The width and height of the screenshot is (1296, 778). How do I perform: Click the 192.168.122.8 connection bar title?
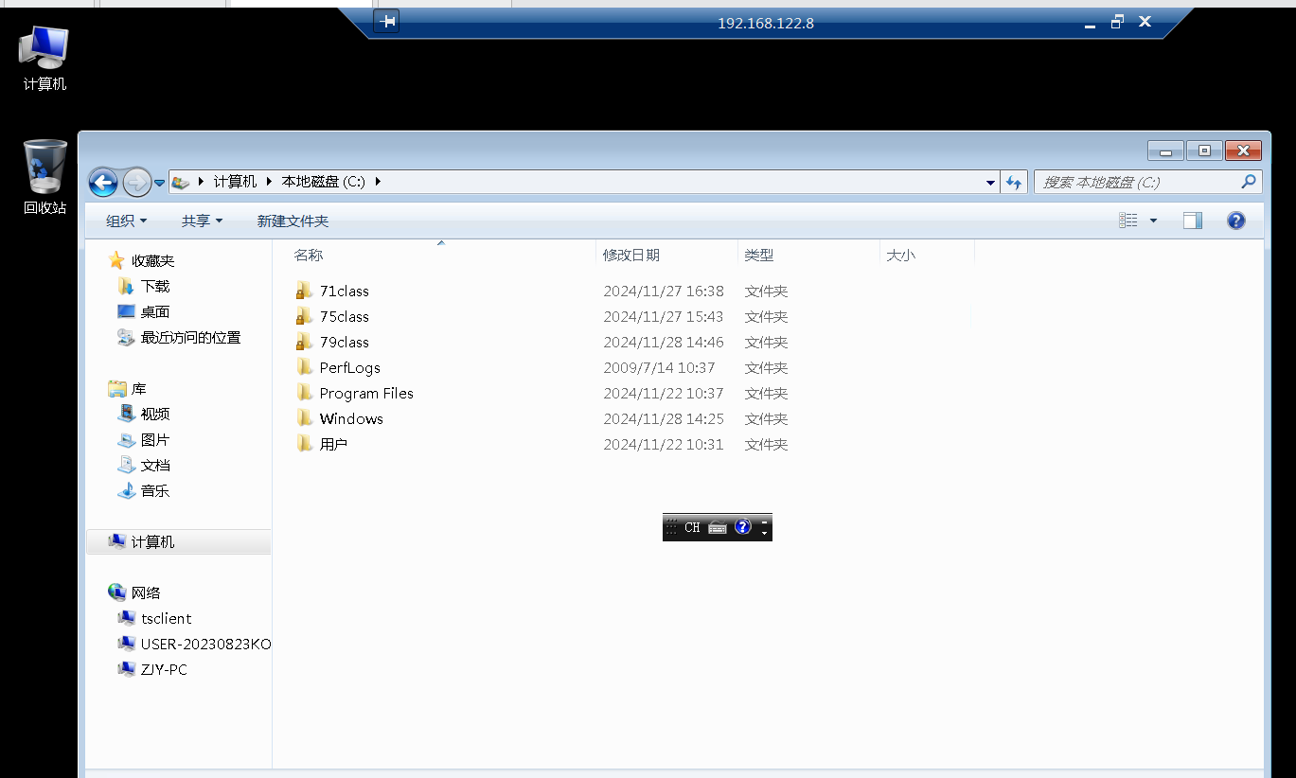pyautogui.click(x=766, y=23)
